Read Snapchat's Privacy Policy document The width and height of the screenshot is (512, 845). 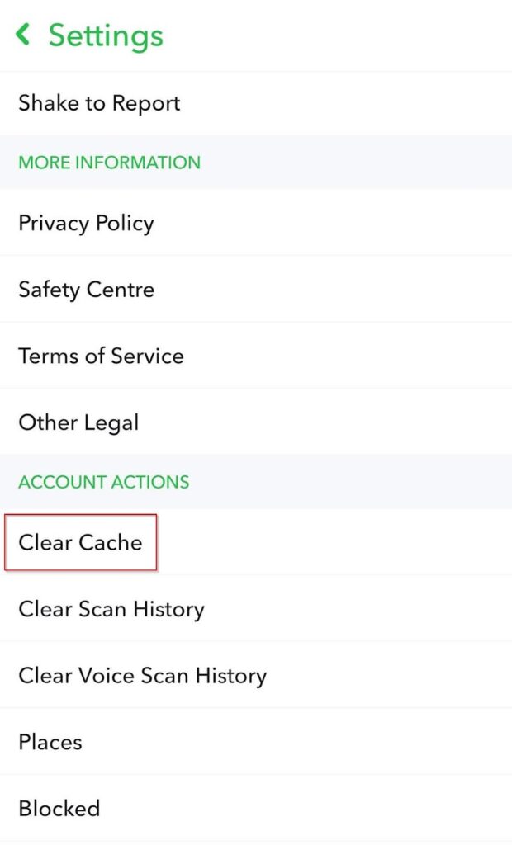tap(86, 223)
